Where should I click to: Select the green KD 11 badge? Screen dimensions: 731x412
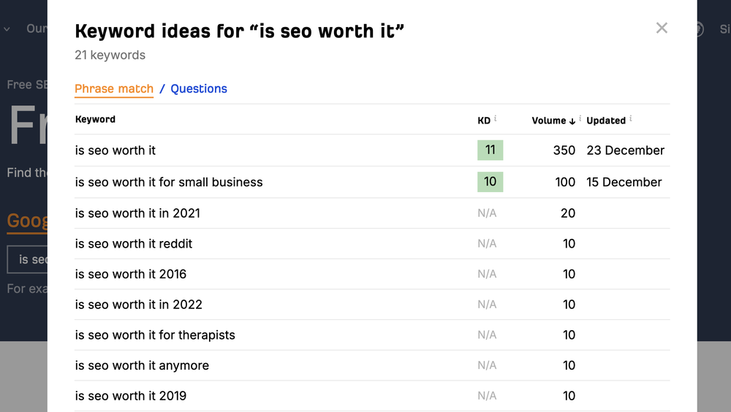point(490,150)
